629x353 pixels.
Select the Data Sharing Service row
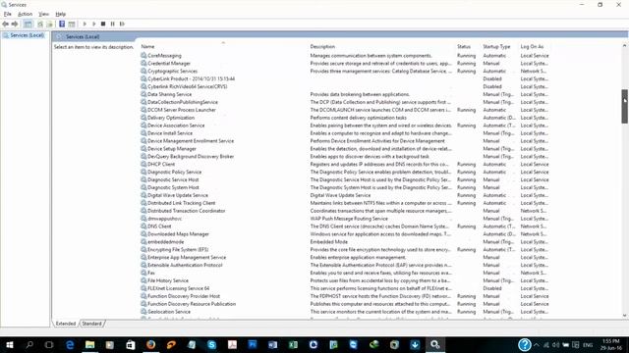[345, 94]
